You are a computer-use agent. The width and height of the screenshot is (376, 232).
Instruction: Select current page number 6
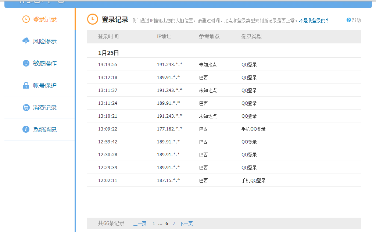coord(167,224)
